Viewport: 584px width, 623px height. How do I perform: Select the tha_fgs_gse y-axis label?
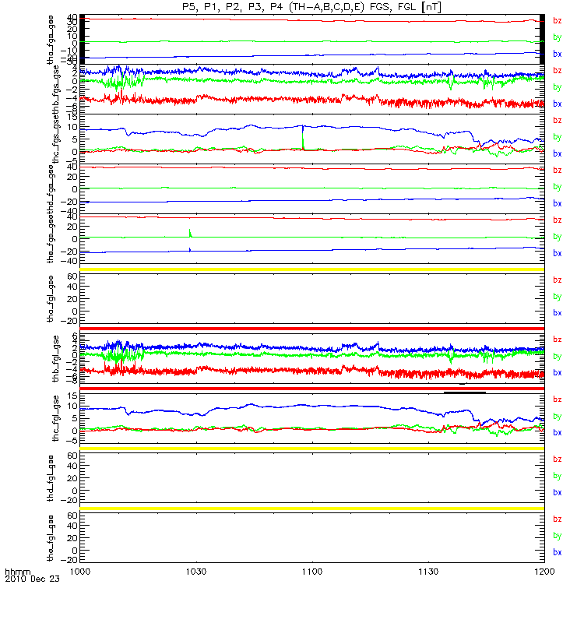point(51,40)
